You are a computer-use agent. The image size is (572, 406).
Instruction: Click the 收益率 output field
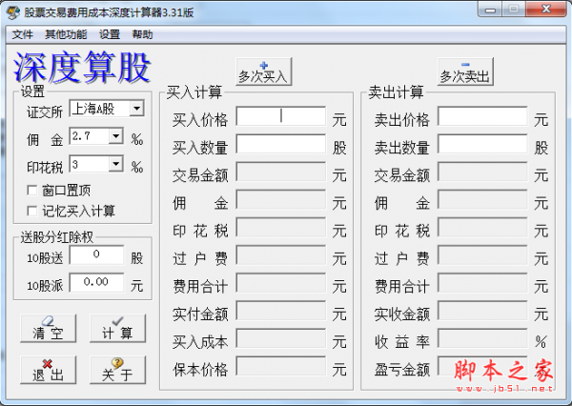(482, 338)
